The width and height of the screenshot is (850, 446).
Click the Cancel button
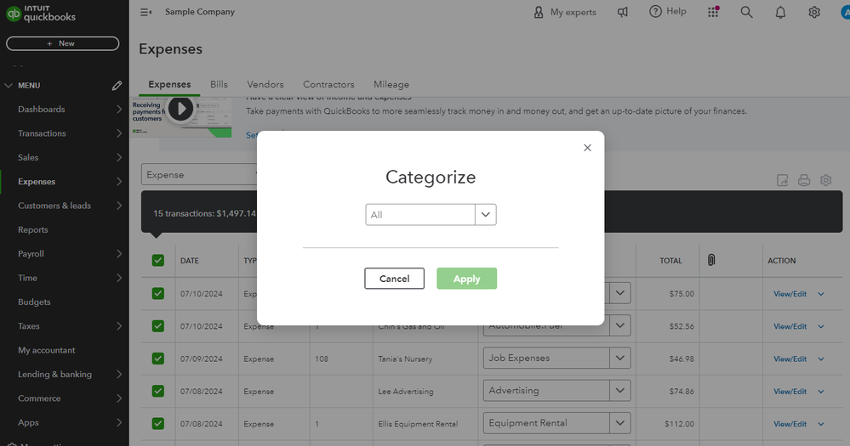point(394,279)
